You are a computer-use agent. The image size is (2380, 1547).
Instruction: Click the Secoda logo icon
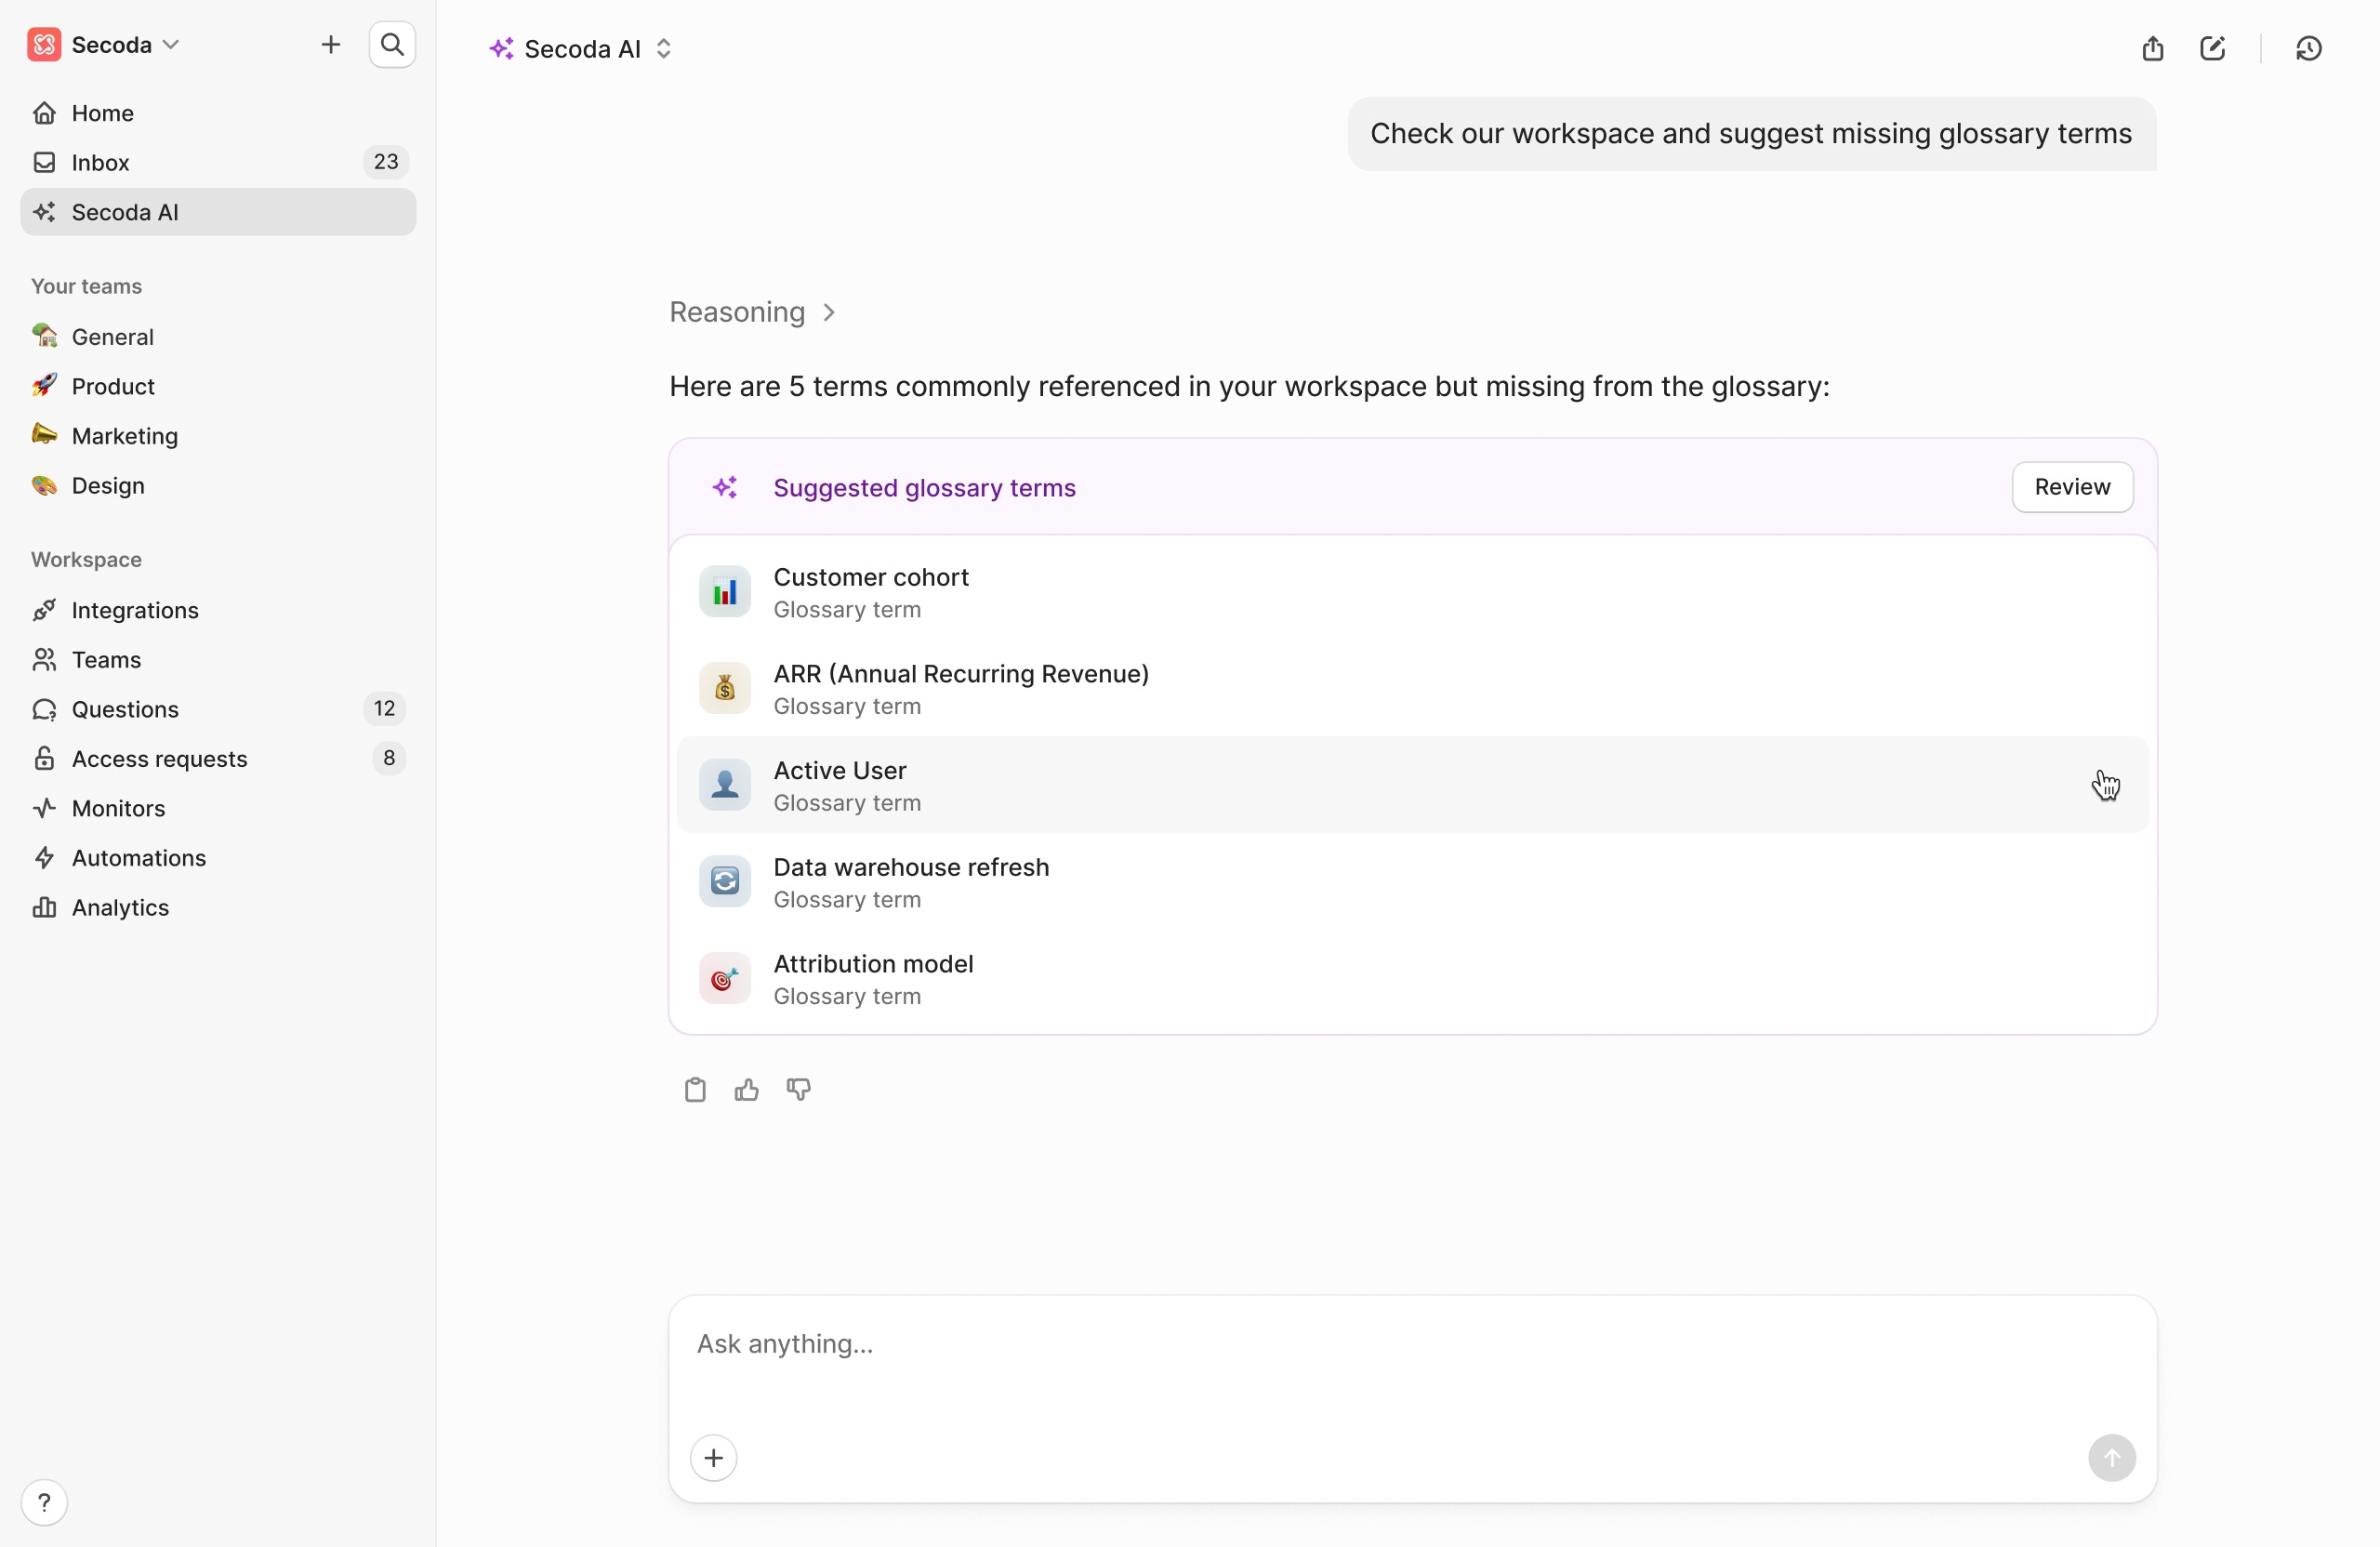(x=44, y=45)
